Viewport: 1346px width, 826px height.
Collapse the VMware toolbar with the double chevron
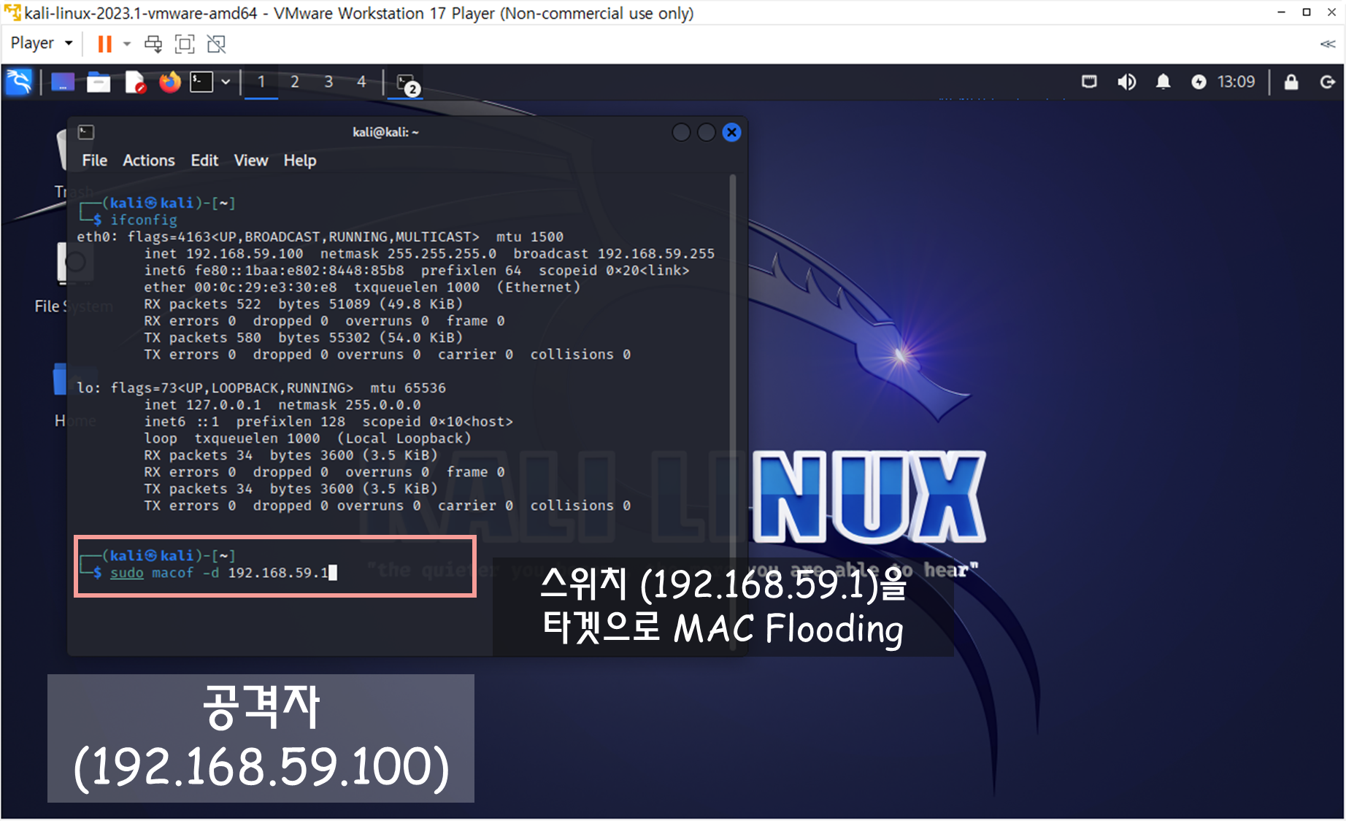pos(1328,44)
